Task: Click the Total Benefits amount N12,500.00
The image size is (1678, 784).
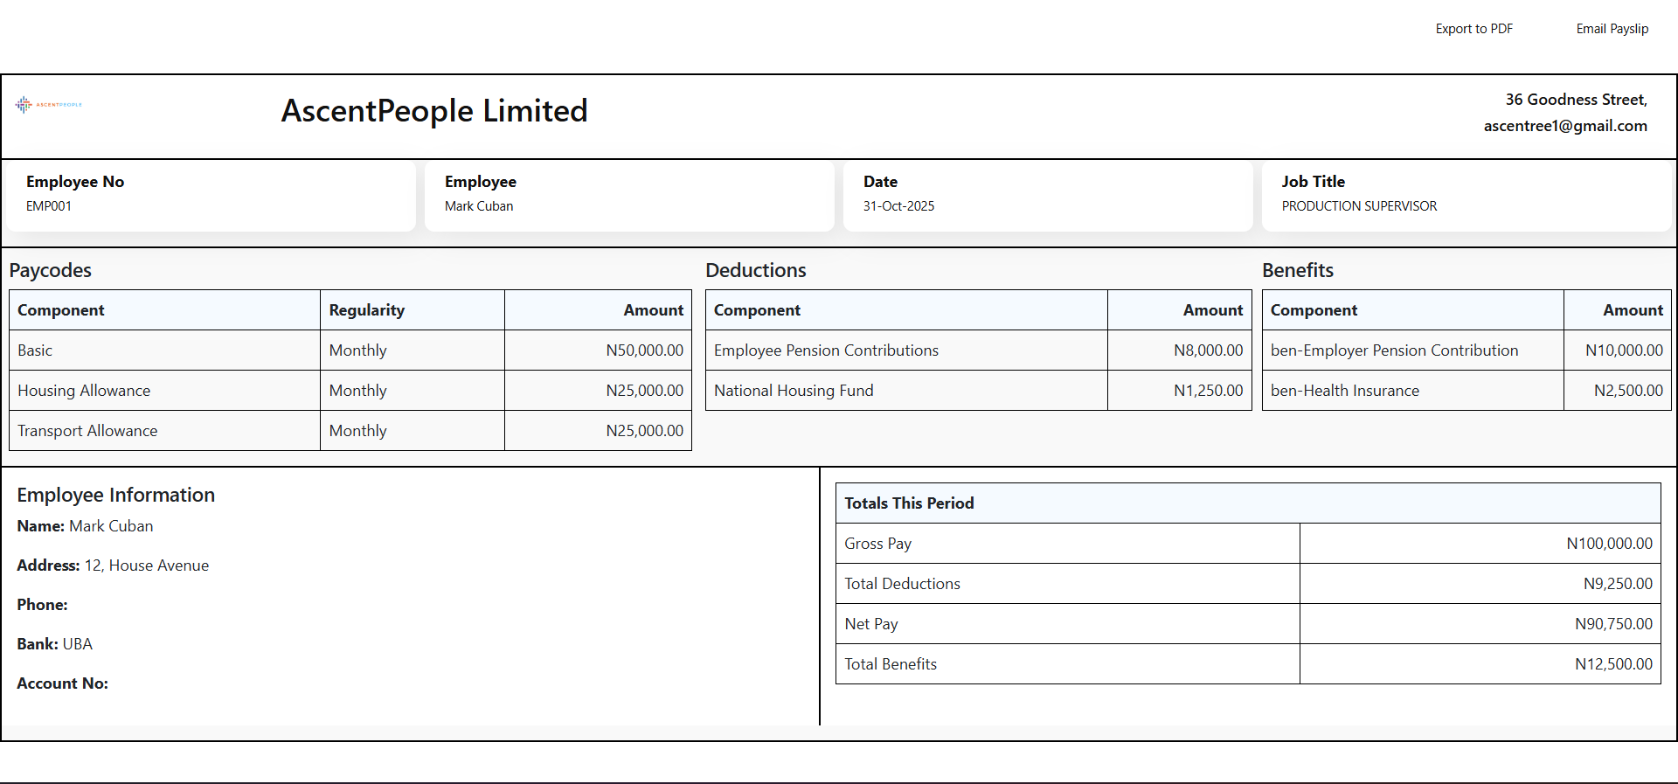Action: click(x=1613, y=664)
